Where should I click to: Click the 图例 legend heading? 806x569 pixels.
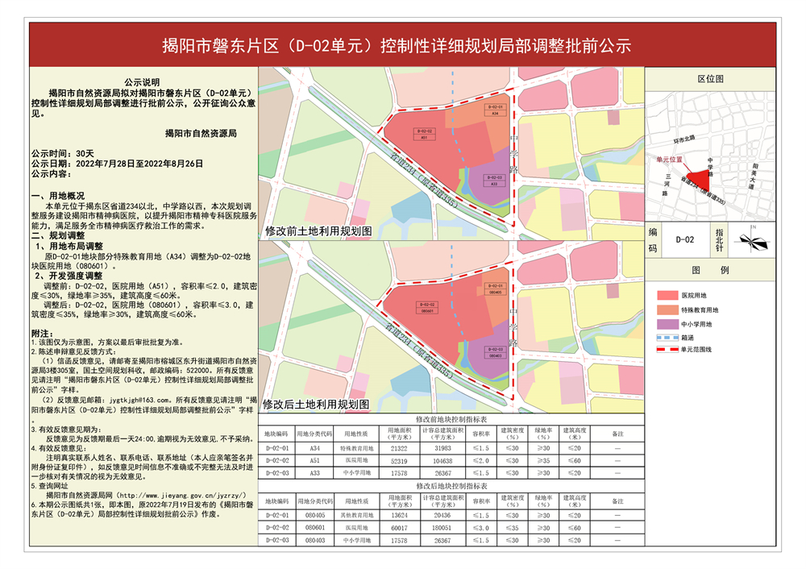tap(710, 270)
